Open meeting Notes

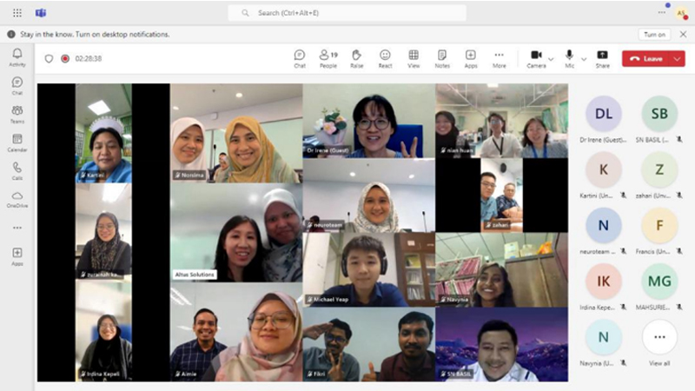(x=442, y=58)
